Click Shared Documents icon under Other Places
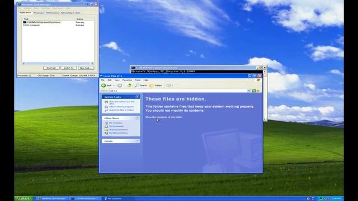This screenshot has height=201, width=358. pos(106,130)
